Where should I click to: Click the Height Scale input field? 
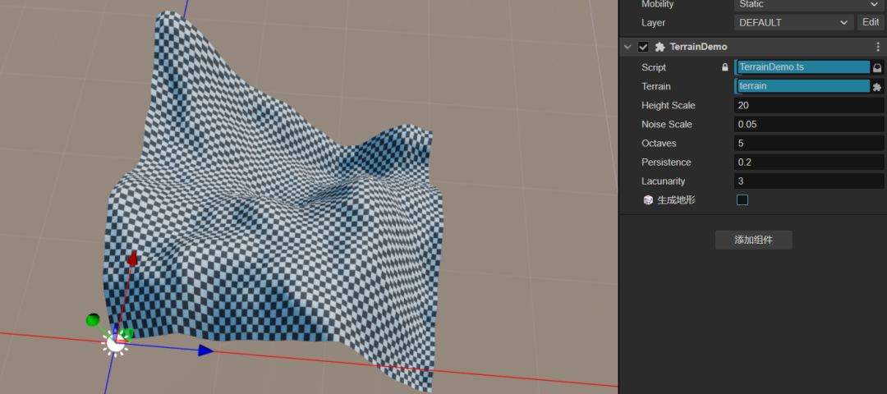808,105
